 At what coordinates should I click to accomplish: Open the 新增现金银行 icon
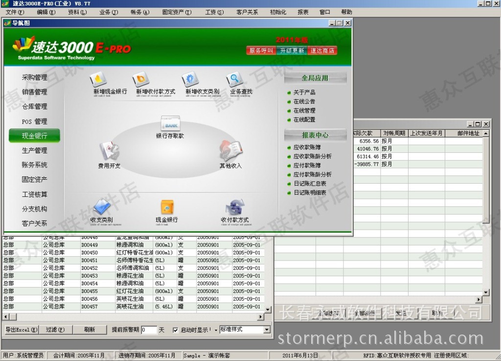pos(98,79)
